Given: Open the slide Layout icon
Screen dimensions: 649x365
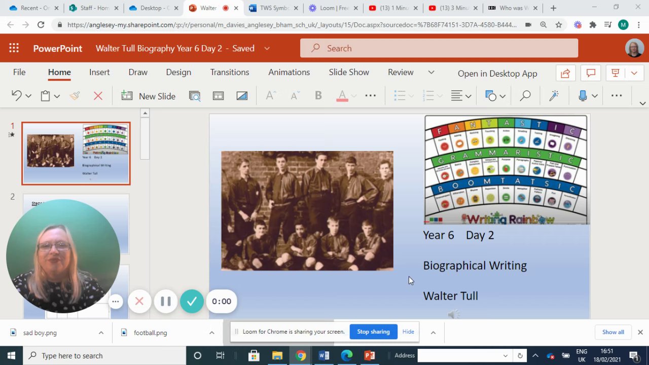Looking at the screenshot, I should [218, 96].
